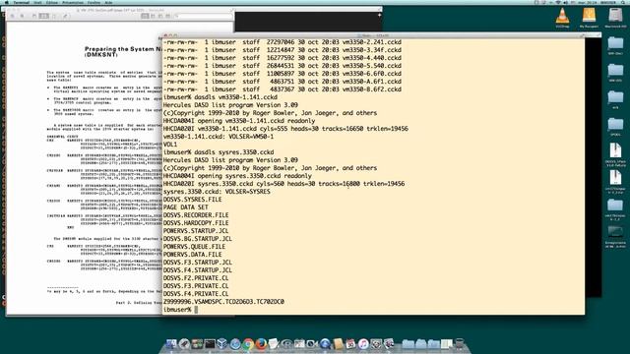
Task: Click the final ibmuser% prompt cursor
Action: tap(196, 310)
